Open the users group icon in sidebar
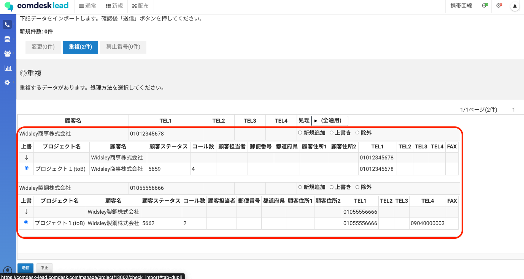This screenshot has height=279, width=524. pos(7,54)
